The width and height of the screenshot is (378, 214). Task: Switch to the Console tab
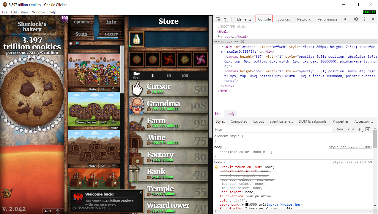264,19
